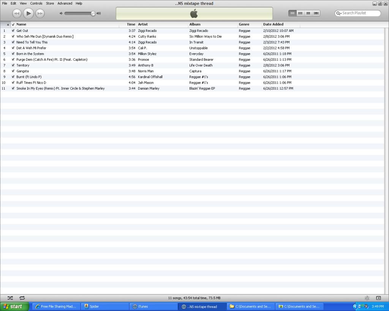
Task: Click the Windows Start button
Action: [x=14, y=306]
